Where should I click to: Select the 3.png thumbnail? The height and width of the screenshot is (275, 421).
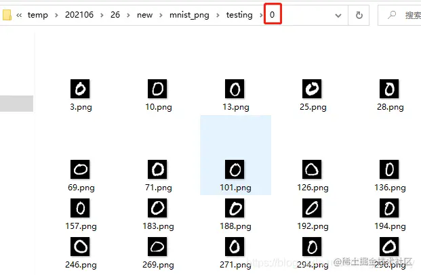[x=80, y=89]
